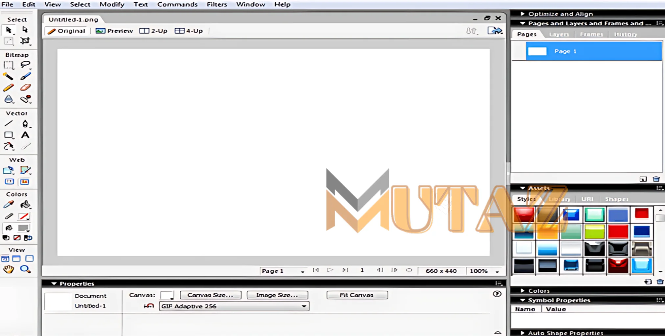665x336 pixels.
Task: Select the vector Rectangle tool
Action: pyautogui.click(x=9, y=135)
